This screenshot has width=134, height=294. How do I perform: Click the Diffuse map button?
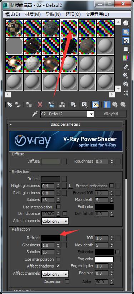[x=64, y=162]
